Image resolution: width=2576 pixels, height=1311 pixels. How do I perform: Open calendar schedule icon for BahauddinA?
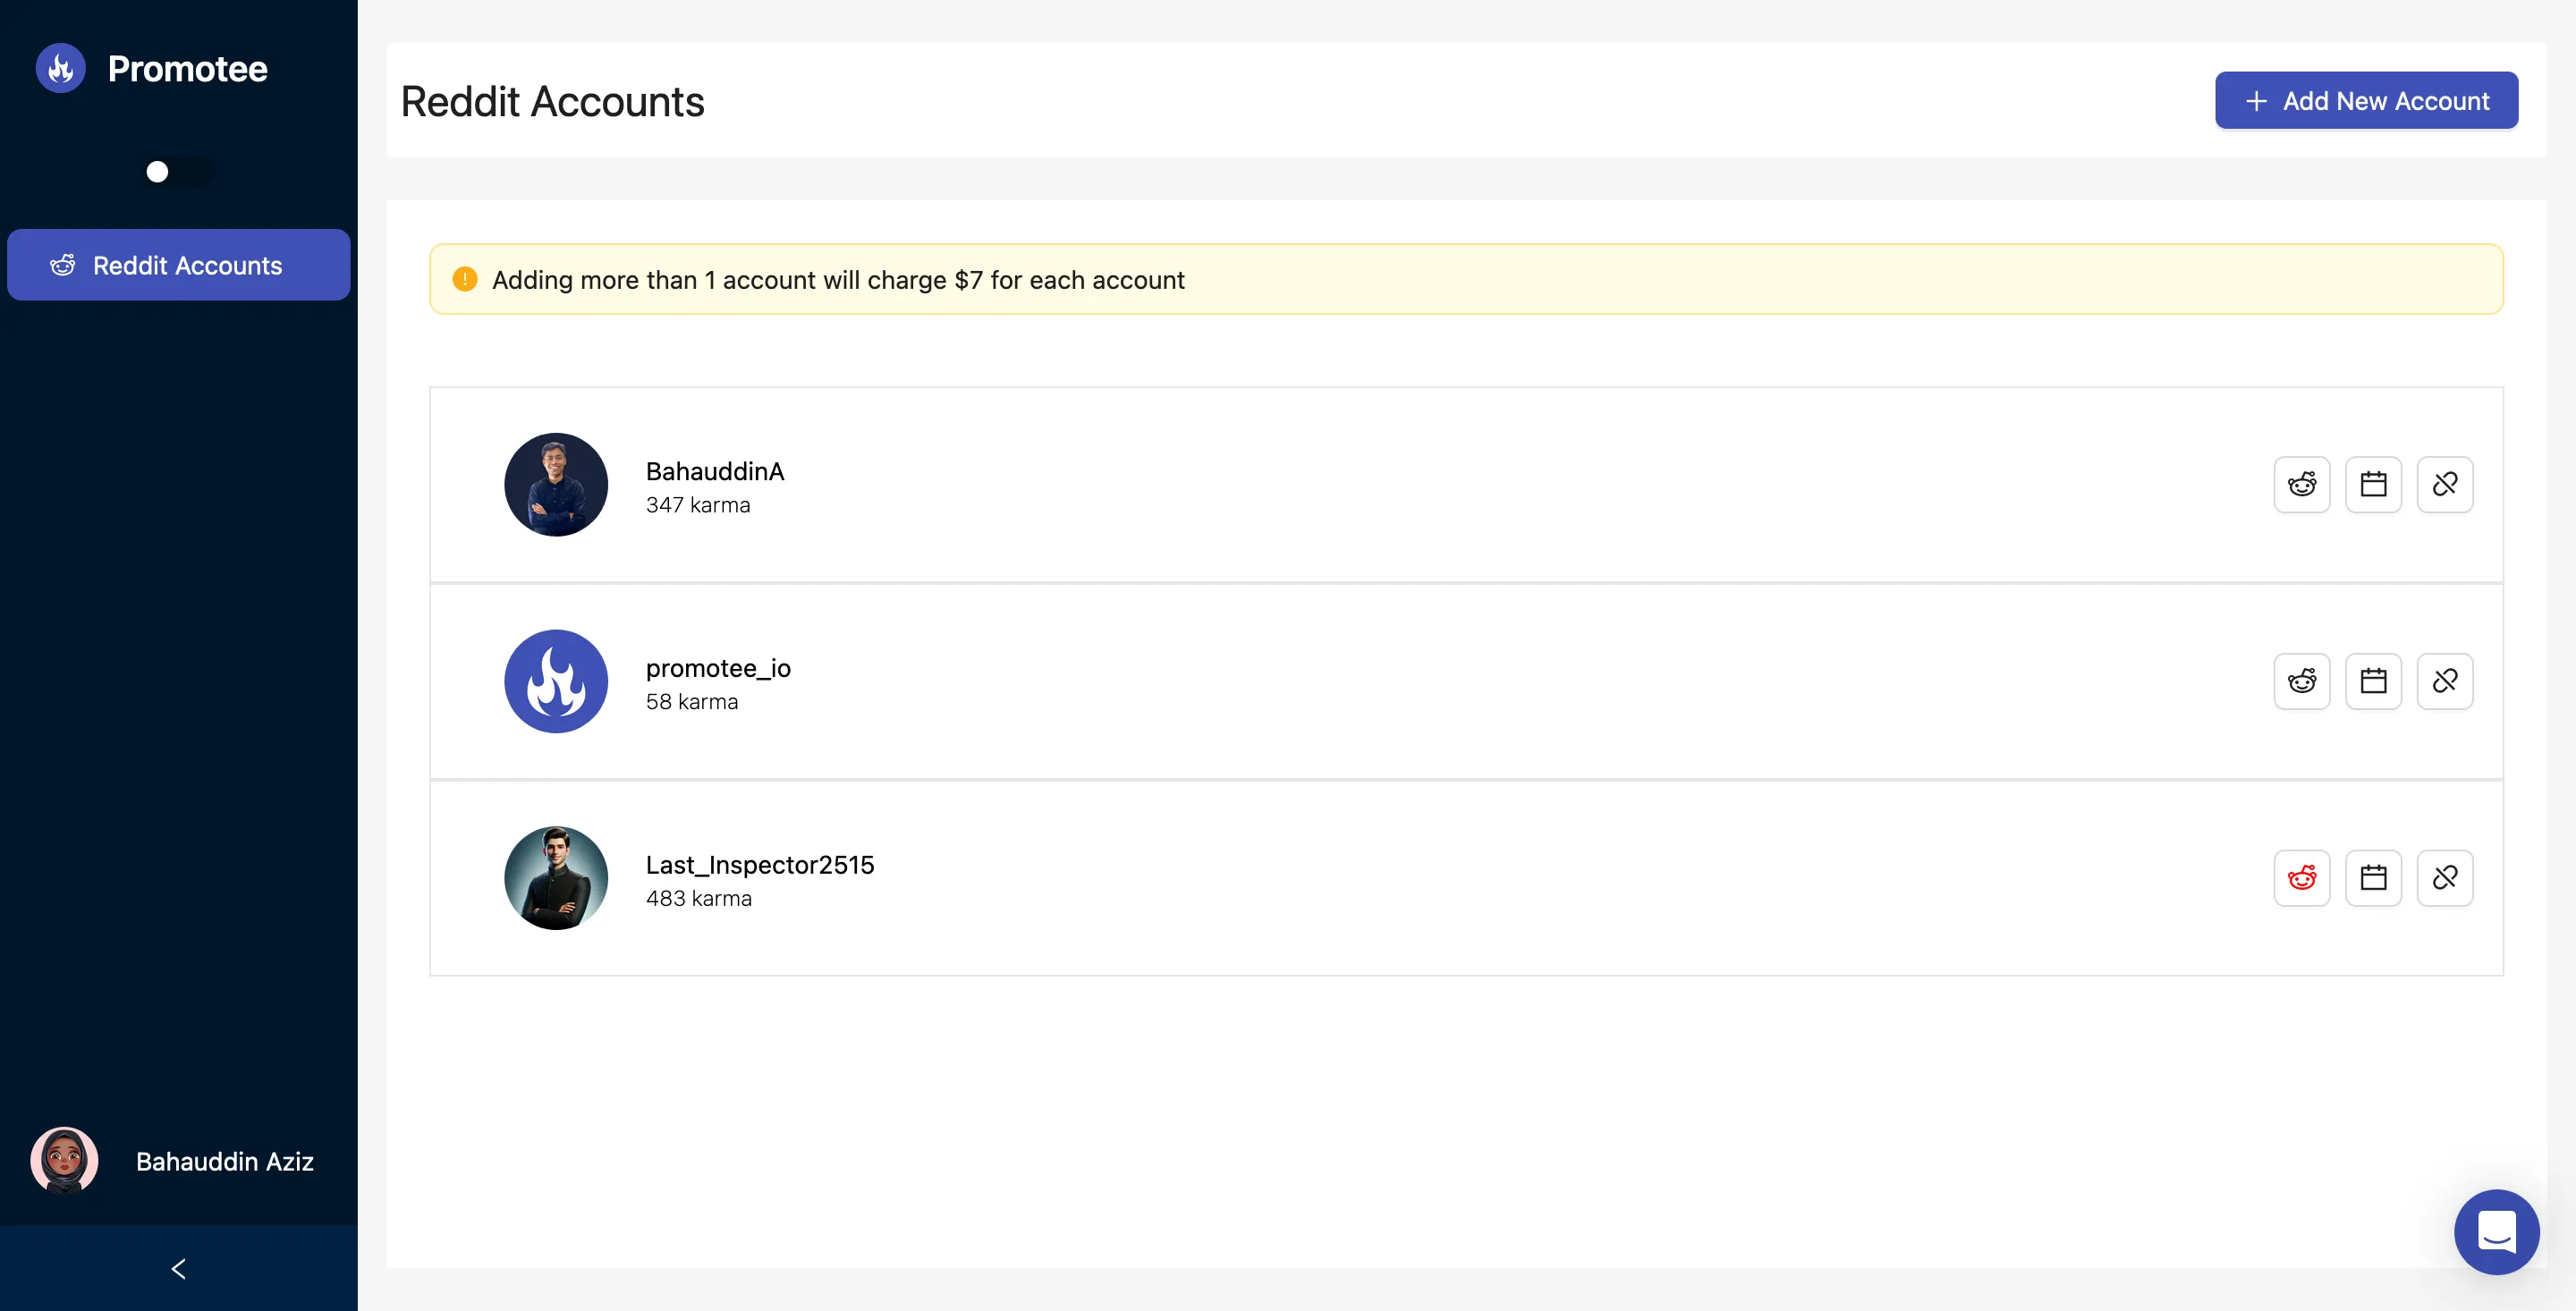click(2373, 485)
